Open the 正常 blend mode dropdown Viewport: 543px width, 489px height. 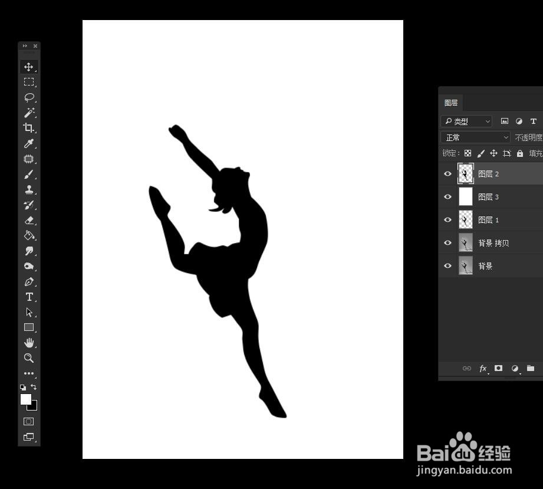475,137
